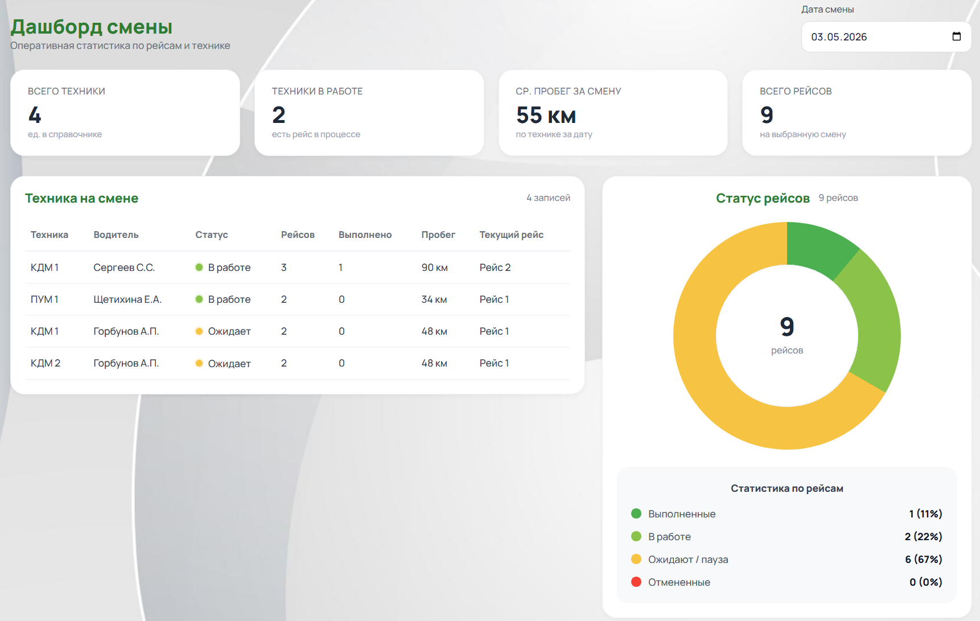Image resolution: width=980 pixels, height=621 pixels.
Task: Open the Ср. пробег за смену card
Action: [x=613, y=113]
